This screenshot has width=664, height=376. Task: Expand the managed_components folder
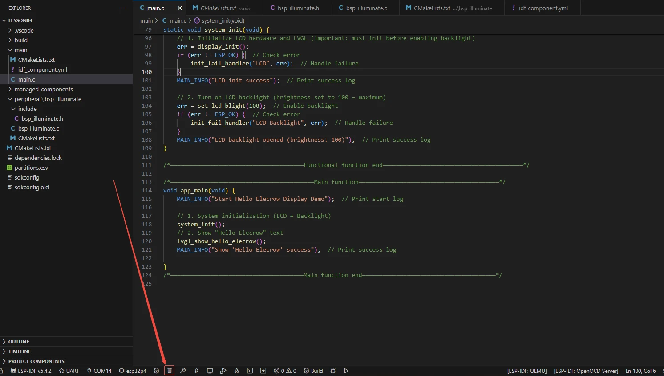[x=44, y=89]
